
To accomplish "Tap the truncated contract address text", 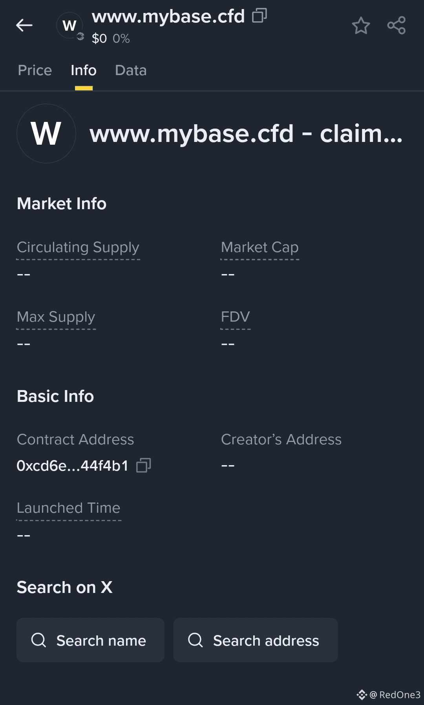I will [x=73, y=466].
